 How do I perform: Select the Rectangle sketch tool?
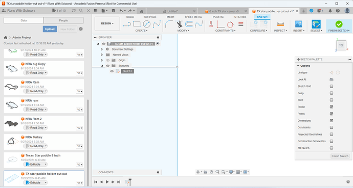click(137, 24)
